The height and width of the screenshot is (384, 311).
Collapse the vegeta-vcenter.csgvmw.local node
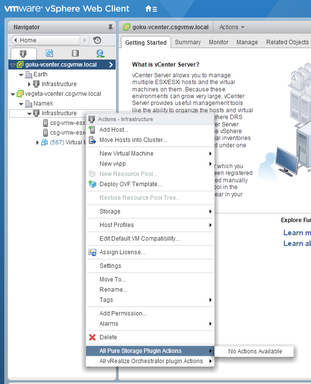tap(13, 94)
